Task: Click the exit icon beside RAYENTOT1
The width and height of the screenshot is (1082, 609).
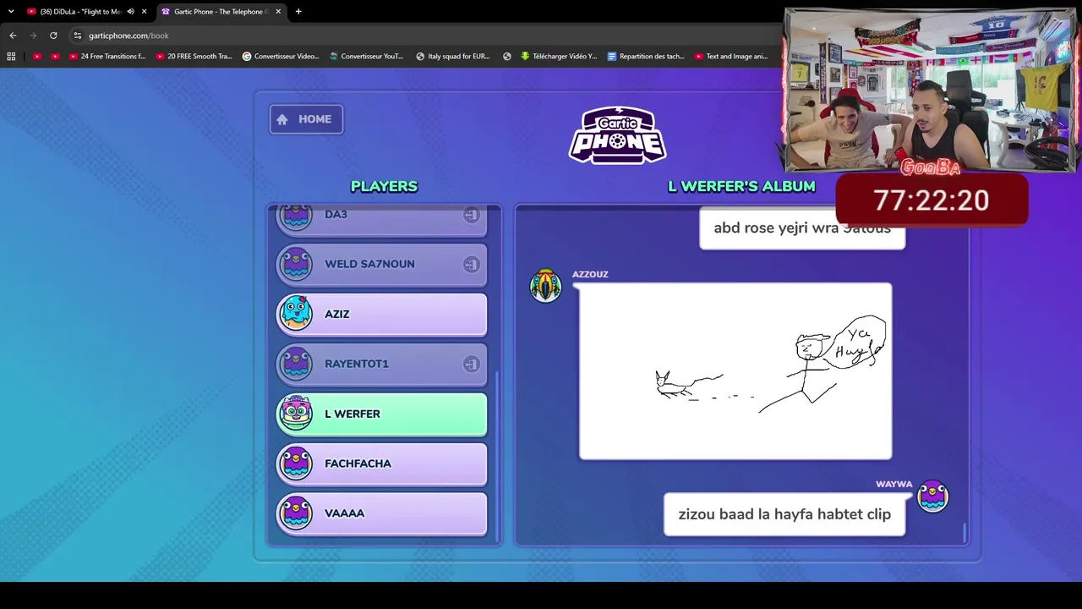Action: 471,365
